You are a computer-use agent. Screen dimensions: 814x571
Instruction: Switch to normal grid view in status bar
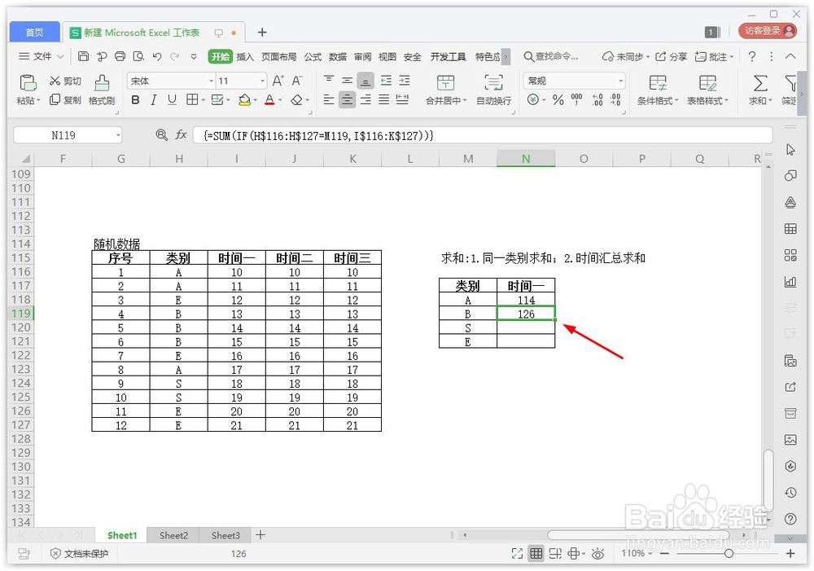536,554
